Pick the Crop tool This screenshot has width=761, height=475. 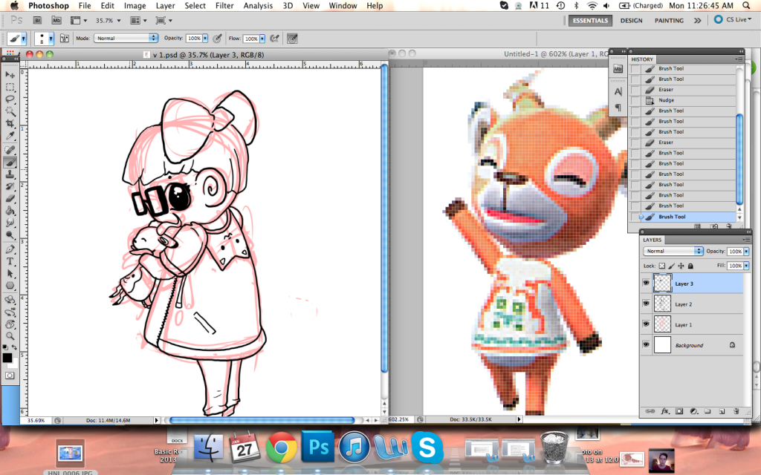pyautogui.click(x=10, y=123)
